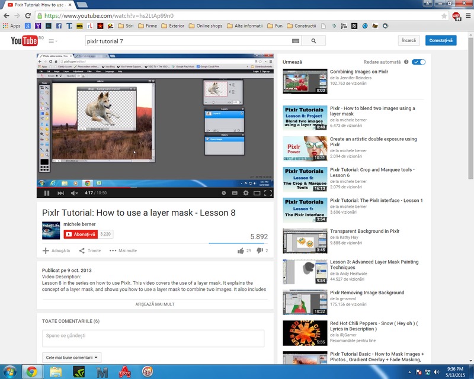Pause the video with the pause button
This screenshot has width=474, height=379.
[x=47, y=193]
